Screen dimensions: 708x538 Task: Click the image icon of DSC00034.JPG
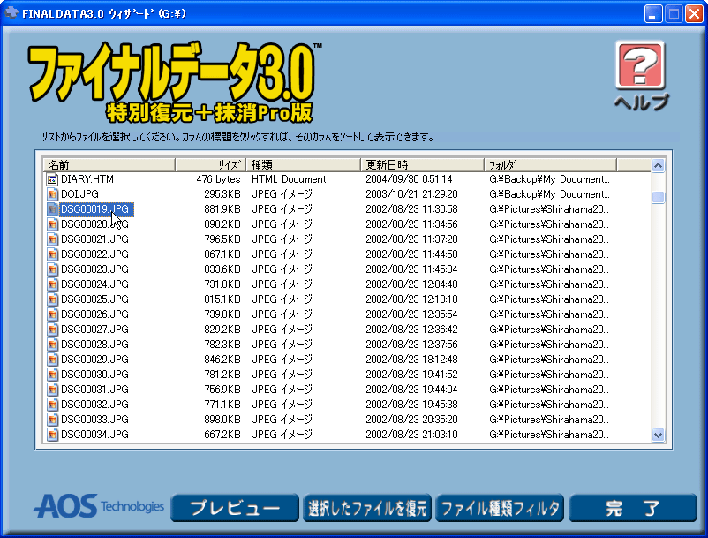[52, 435]
